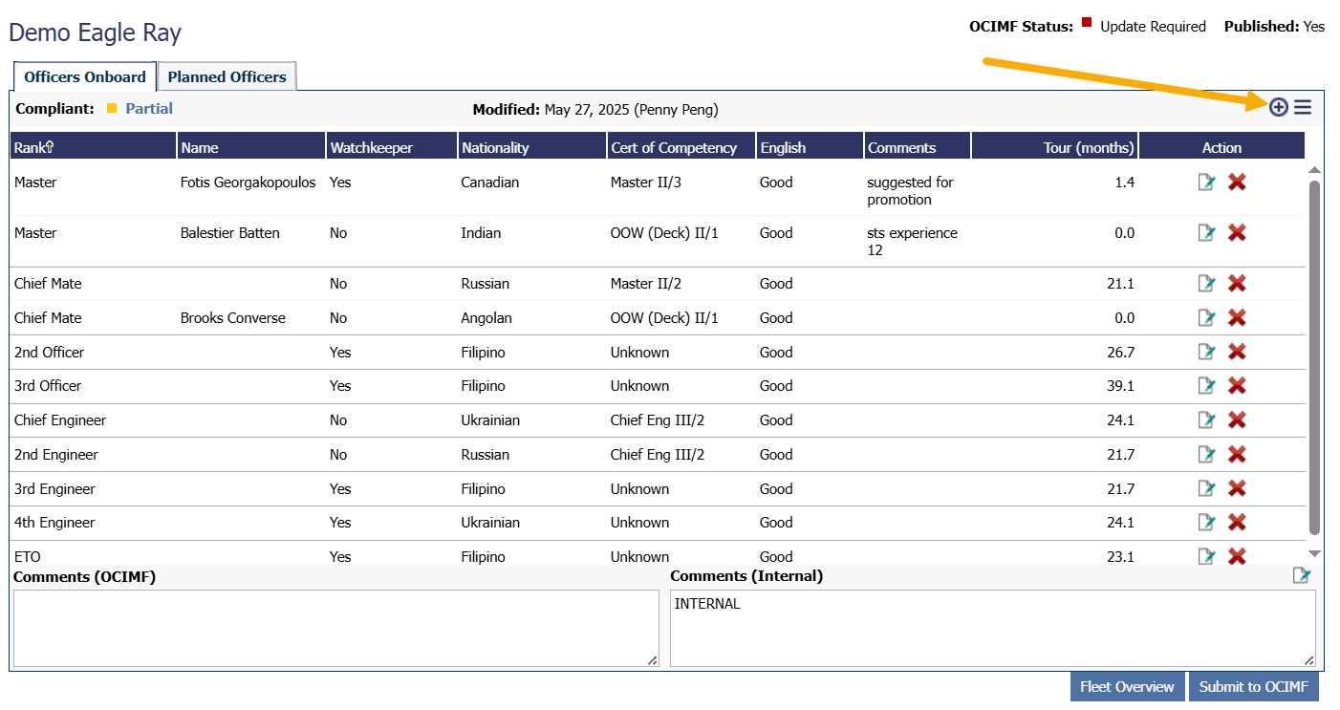This screenshot has height=710, width=1340.
Task: Click the scroll down arrow in officers table
Action: coord(1314,553)
